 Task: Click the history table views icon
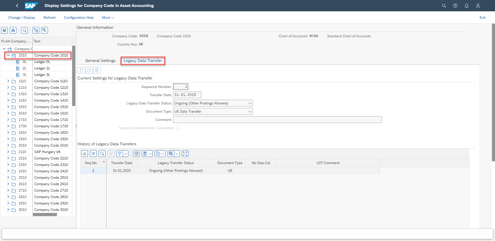(147, 154)
